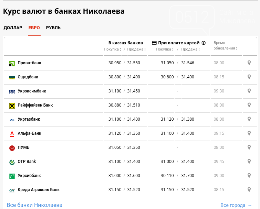Switch to the РУБЛЬ tab
Image resolution: width=260 pixels, height=209 pixels.
(53, 27)
